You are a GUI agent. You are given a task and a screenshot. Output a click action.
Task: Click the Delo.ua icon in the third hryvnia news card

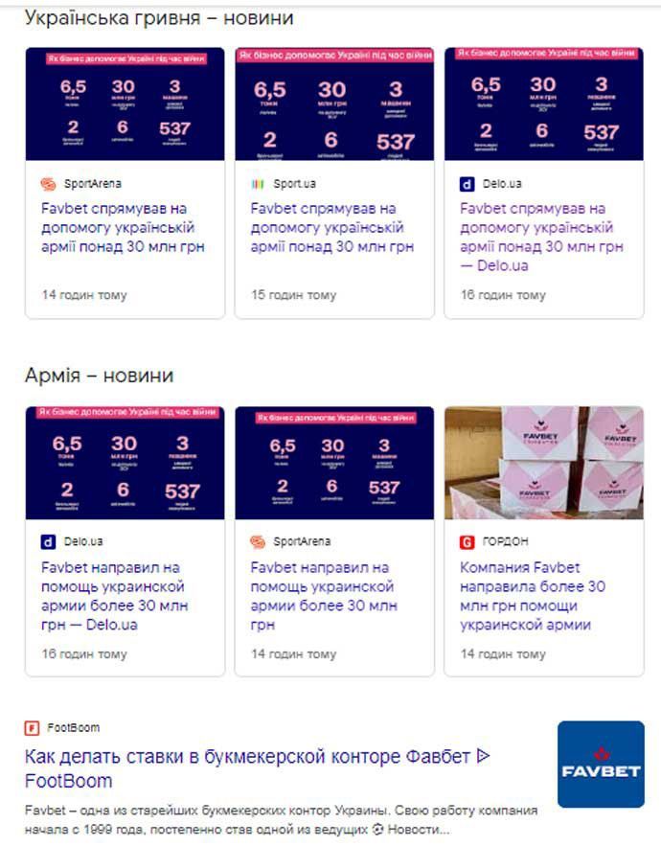point(467,184)
